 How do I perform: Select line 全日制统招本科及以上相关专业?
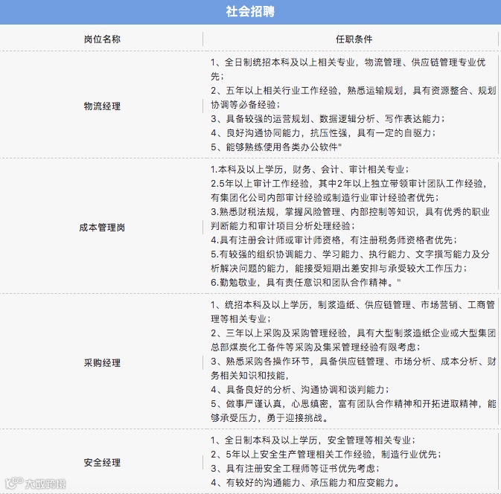click(348, 62)
